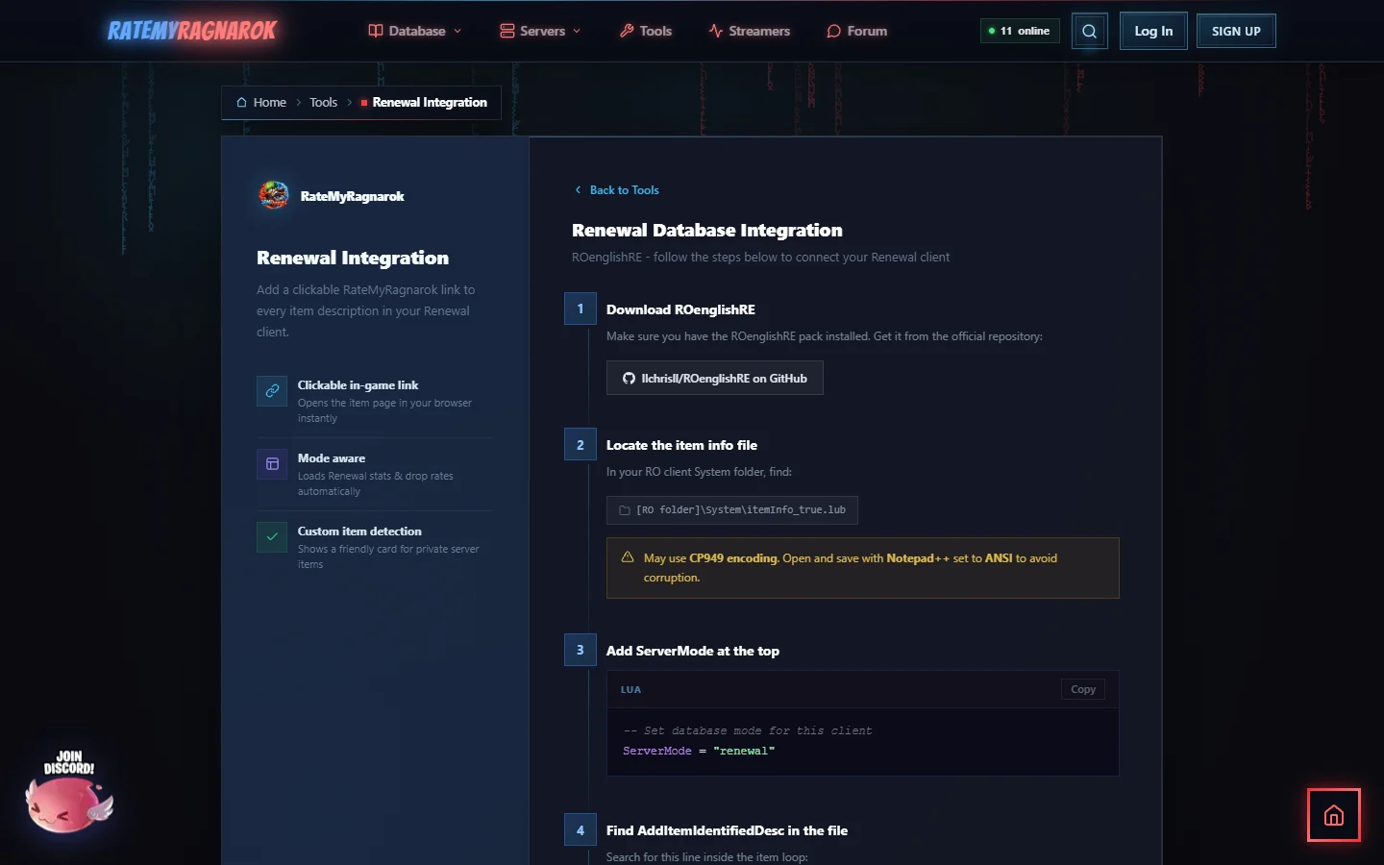Click the floating home icon button

(x=1333, y=815)
